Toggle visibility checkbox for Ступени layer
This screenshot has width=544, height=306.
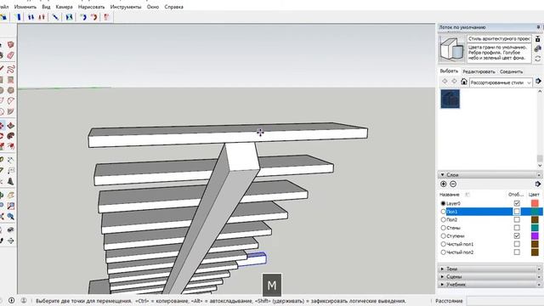pyautogui.click(x=517, y=236)
